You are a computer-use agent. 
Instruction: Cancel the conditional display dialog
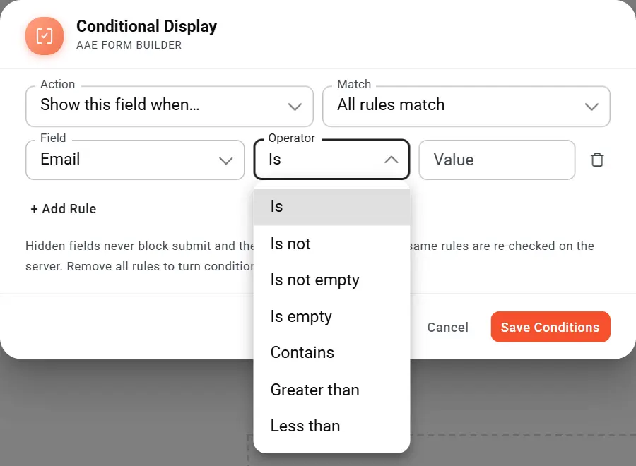[448, 327]
